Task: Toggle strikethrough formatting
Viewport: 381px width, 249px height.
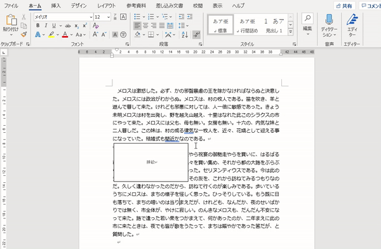Action: [x=68, y=25]
